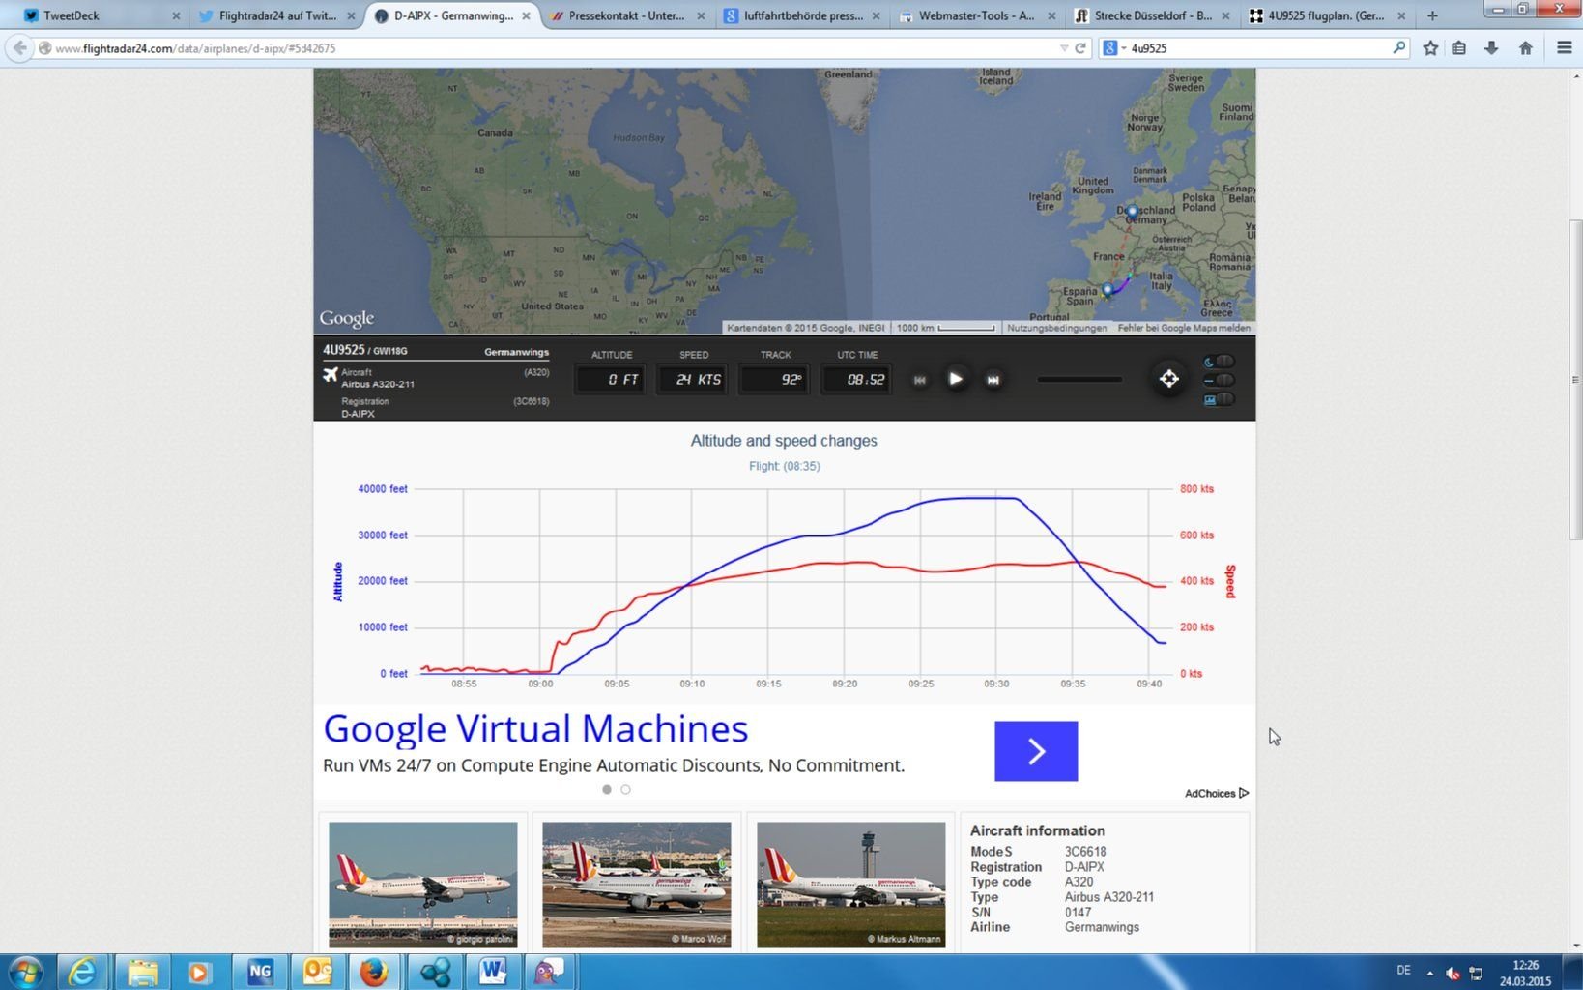Open Microsoft Word from the taskbar
1583x990 pixels.
(x=492, y=972)
